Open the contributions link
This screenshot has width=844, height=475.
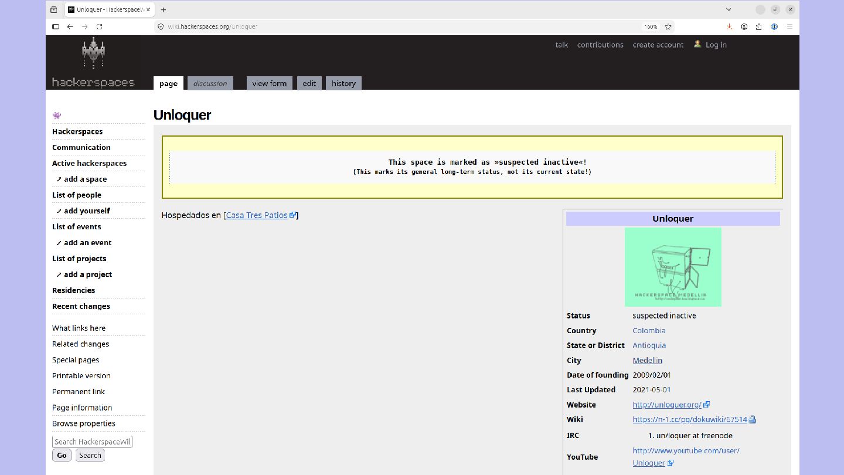tap(600, 45)
